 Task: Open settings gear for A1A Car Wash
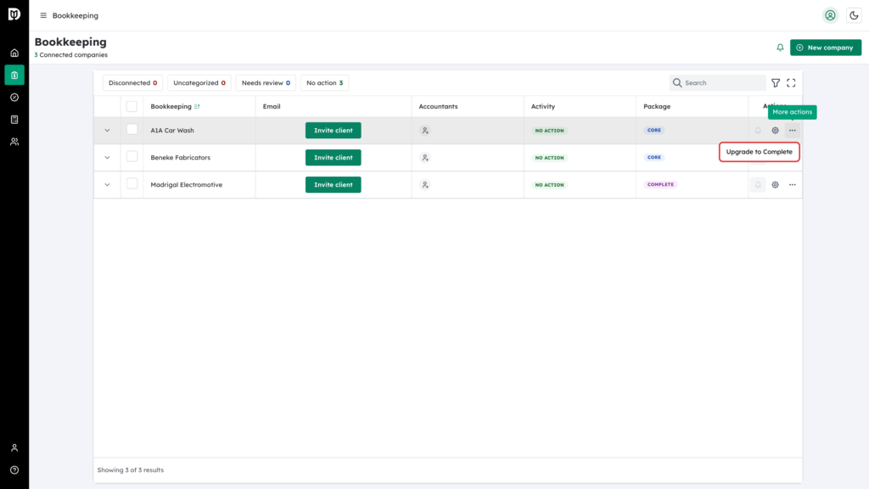[775, 130]
